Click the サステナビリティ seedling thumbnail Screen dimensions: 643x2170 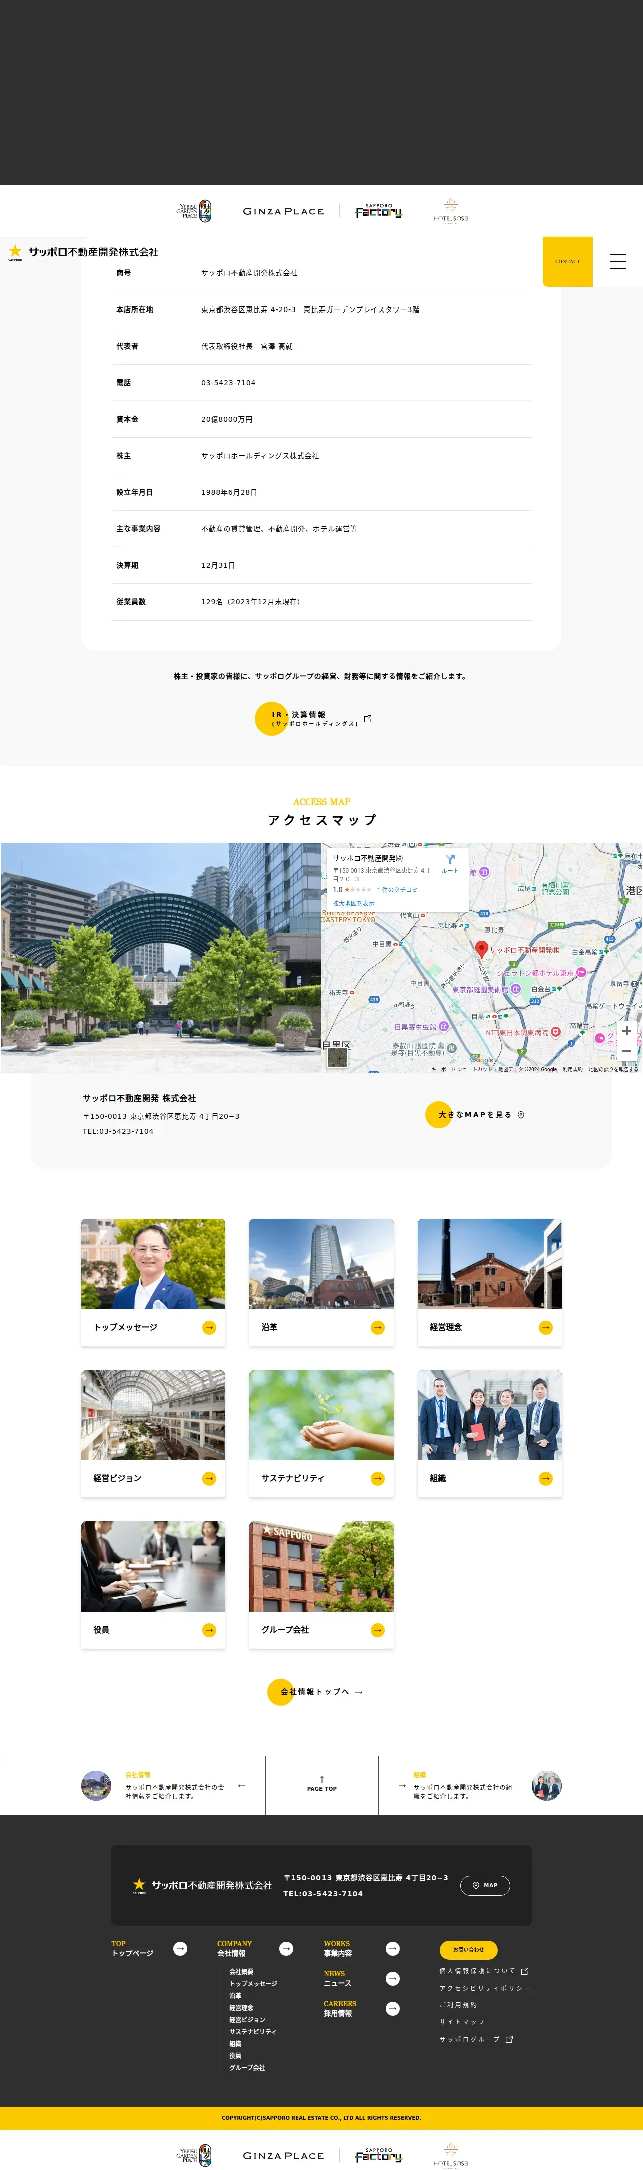point(321,1415)
